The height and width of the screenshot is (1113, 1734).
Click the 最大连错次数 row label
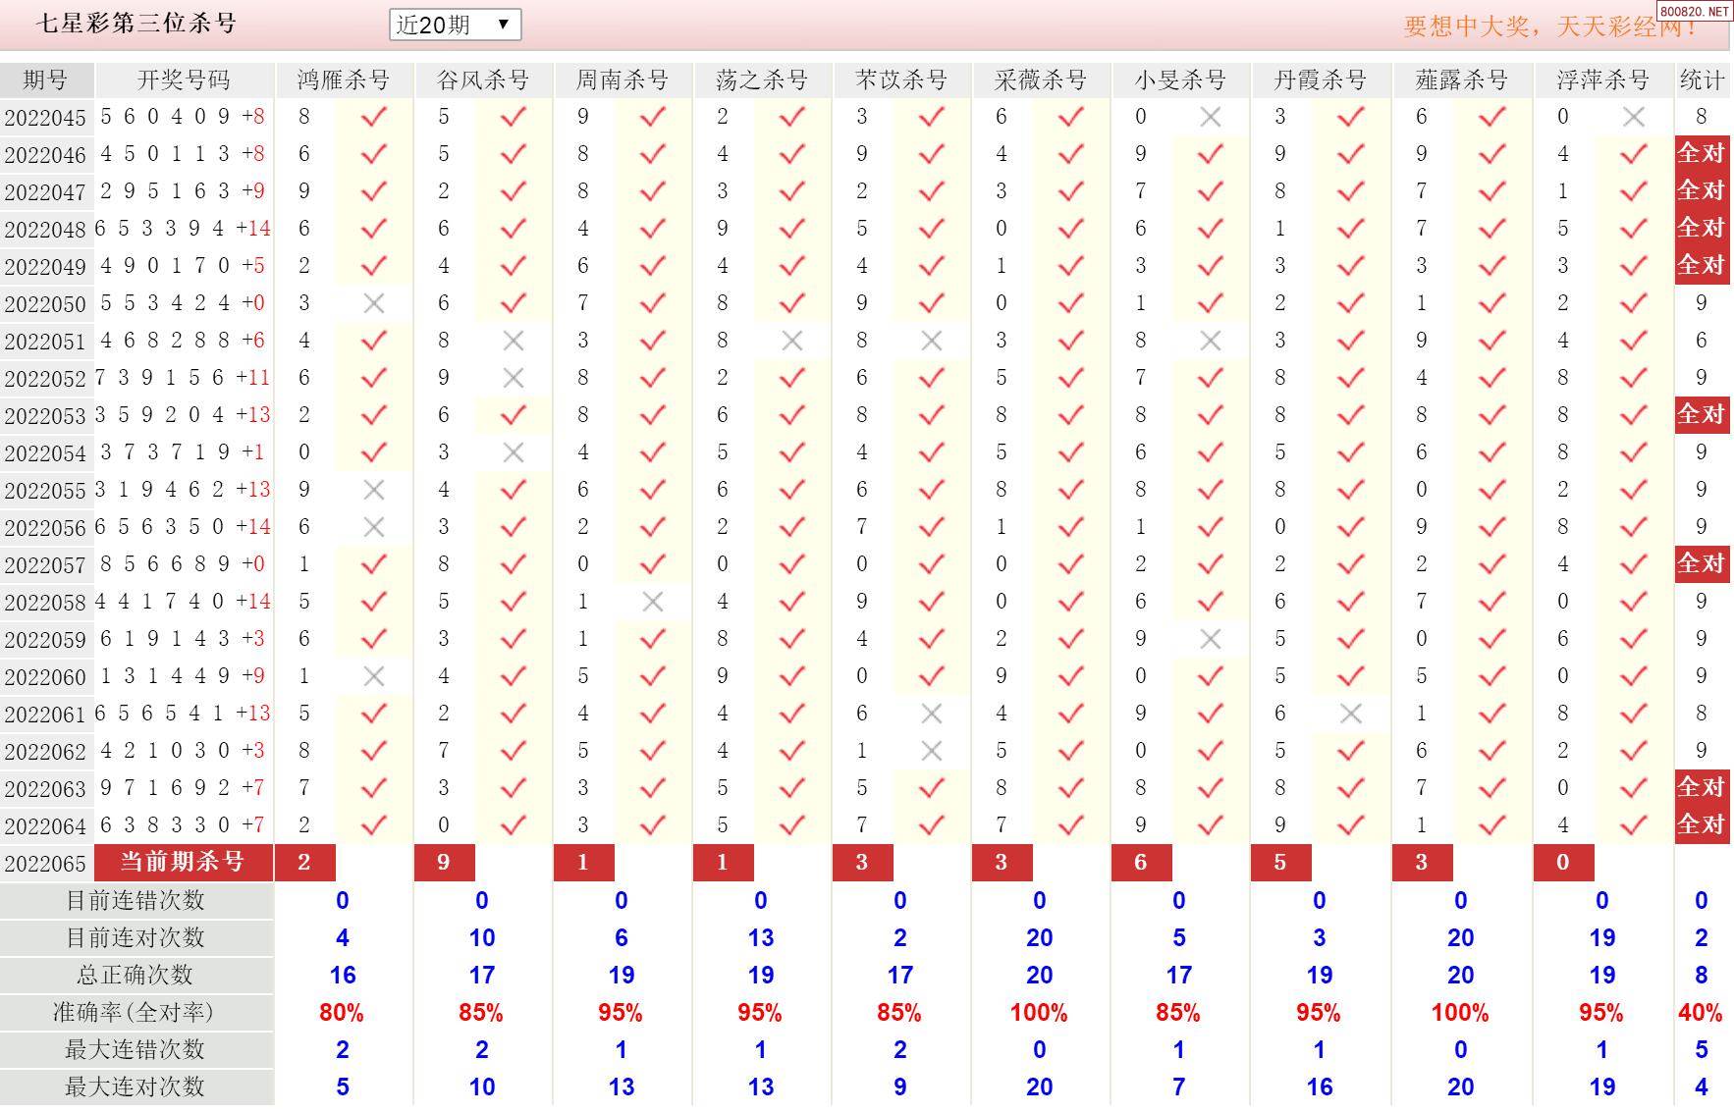(x=135, y=1050)
